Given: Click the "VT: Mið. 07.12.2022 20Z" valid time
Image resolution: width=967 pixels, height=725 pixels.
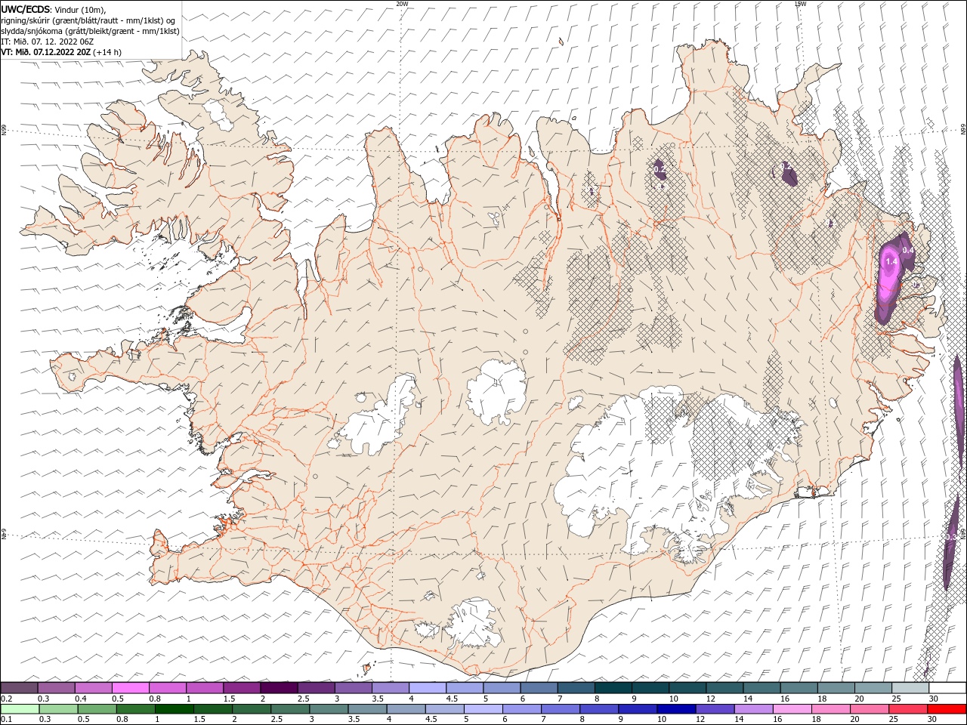Looking at the screenshot, I should pos(46,52).
